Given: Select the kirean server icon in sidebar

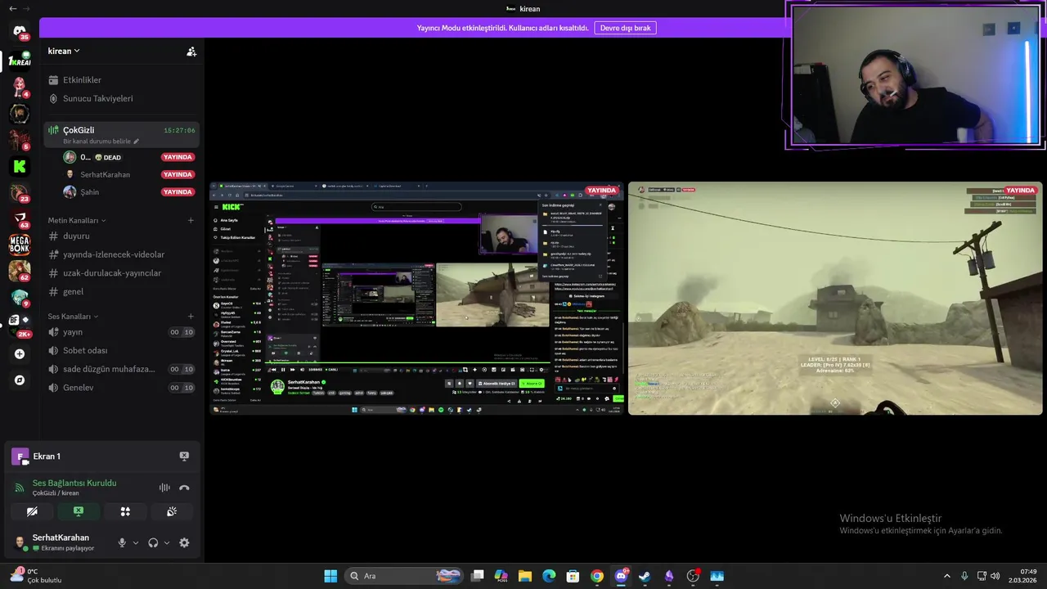Looking at the screenshot, I should pos(20,61).
